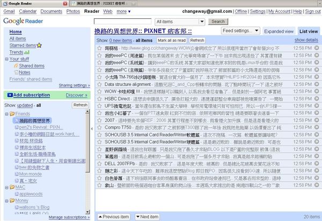Open Sharing settings link
322x221 pixels.
pos(75,85)
